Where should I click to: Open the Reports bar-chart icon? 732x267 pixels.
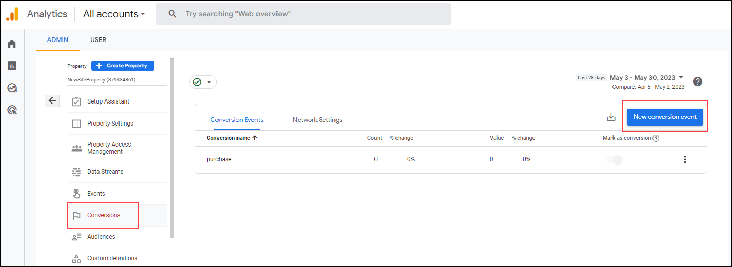tap(12, 66)
